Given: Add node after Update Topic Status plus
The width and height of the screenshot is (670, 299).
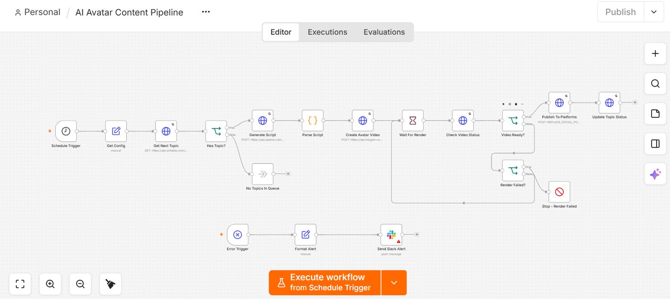Looking at the screenshot, I should click(x=635, y=102).
